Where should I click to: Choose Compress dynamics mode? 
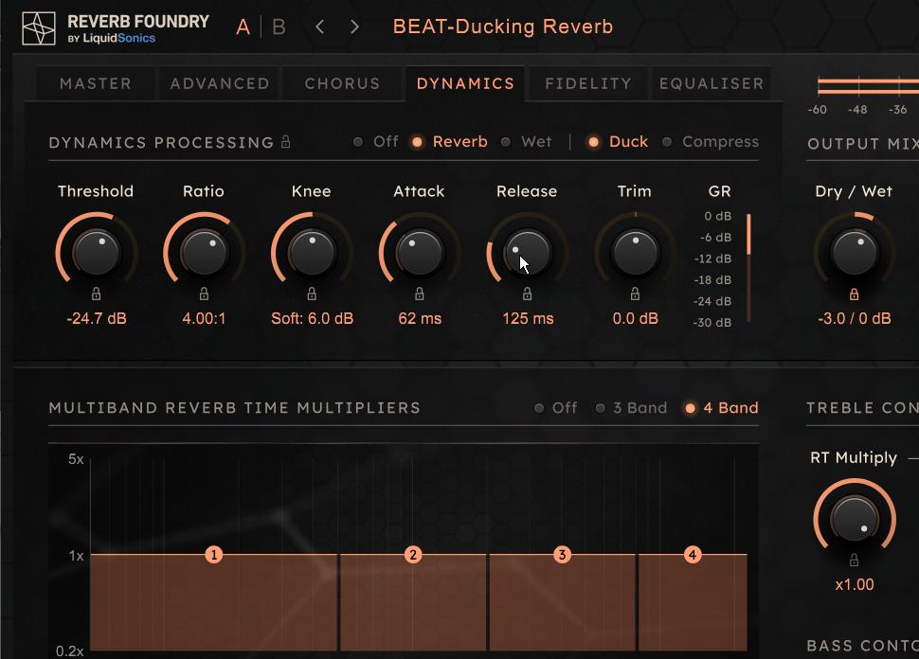tap(711, 142)
